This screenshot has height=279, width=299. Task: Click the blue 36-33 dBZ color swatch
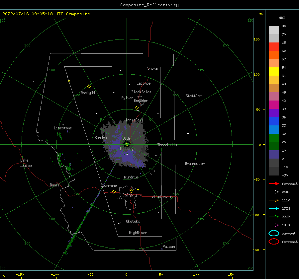274,121
